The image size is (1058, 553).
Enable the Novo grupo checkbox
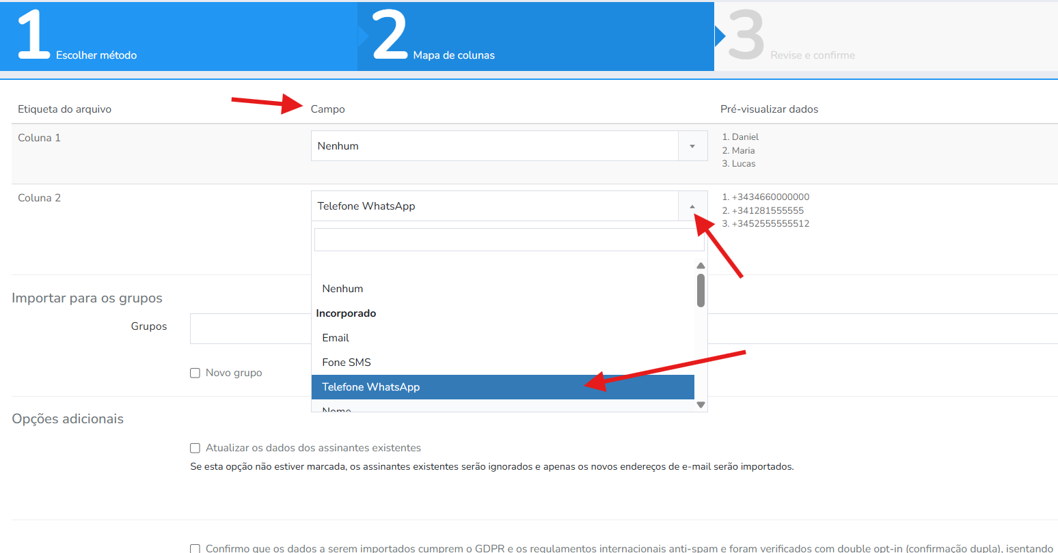(x=195, y=373)
